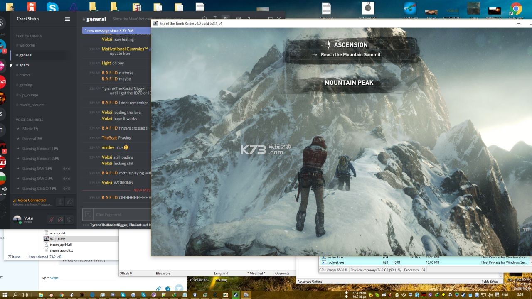
Task: Open the Skype shortcut on the desktop
Action: point(52,7)
